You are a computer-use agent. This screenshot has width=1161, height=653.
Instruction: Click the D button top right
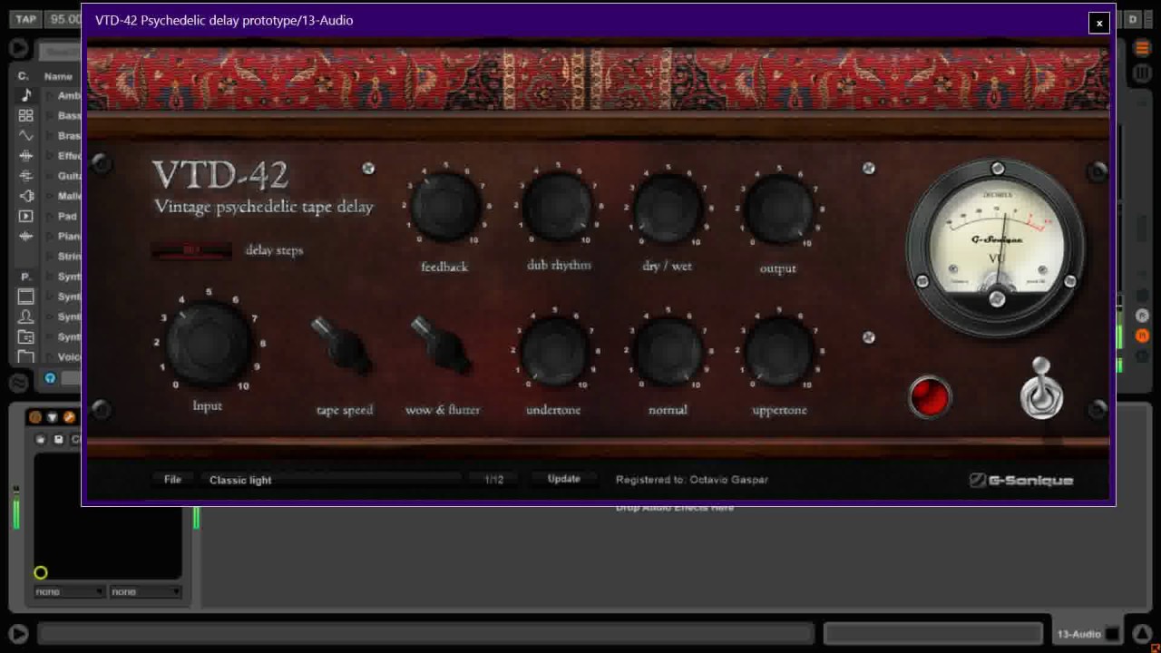[x=1133, y=19]
